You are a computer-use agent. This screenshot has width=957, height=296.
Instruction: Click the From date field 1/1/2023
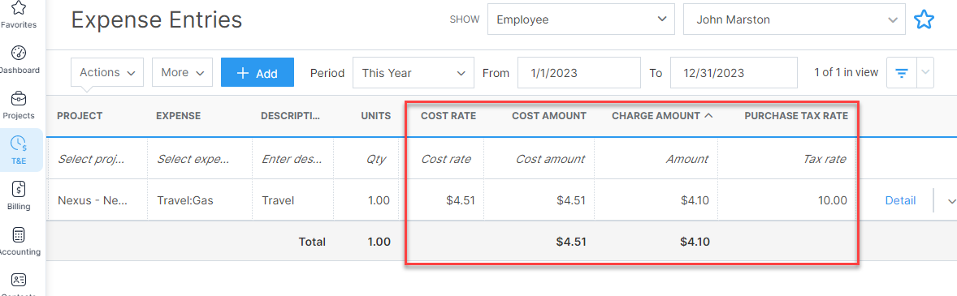(x=579, y=73)
